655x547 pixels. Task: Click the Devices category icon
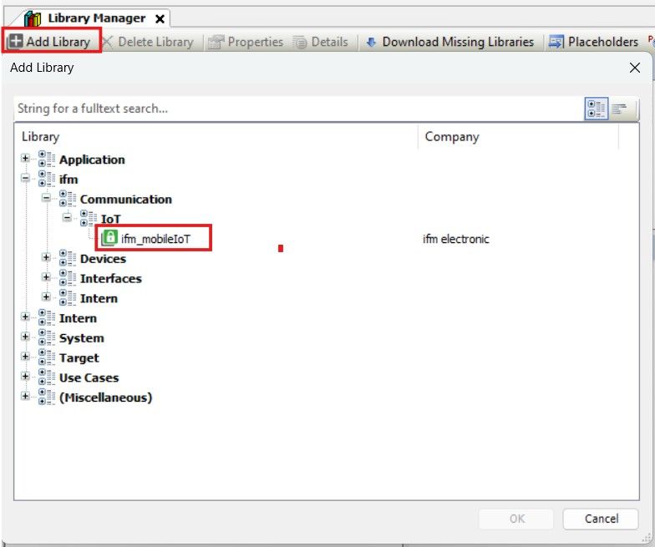point(67,259)
